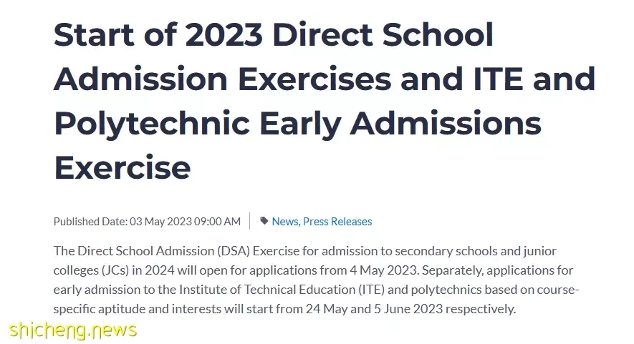Click the tag icon before News
Screen dimensions: 634x344
pyautogui.click(x=264, y=220)
